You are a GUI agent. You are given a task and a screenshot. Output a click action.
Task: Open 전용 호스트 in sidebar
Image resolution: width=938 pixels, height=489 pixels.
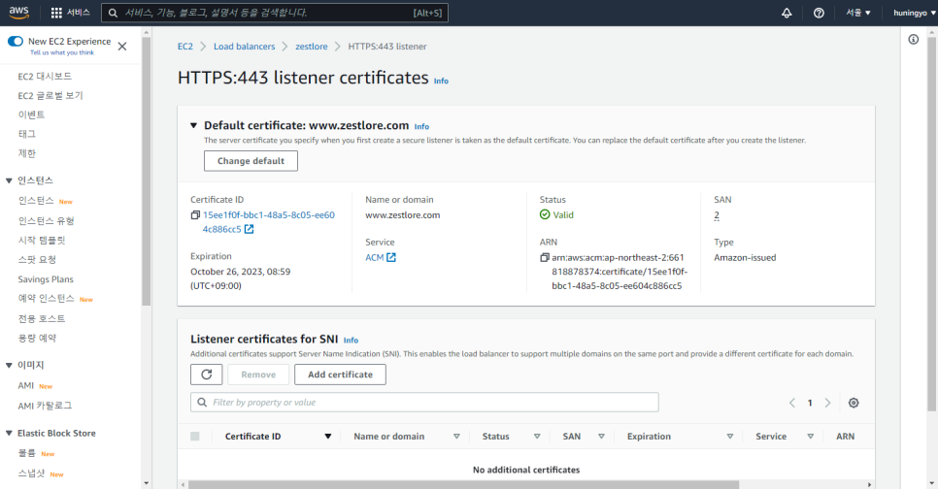42,318
